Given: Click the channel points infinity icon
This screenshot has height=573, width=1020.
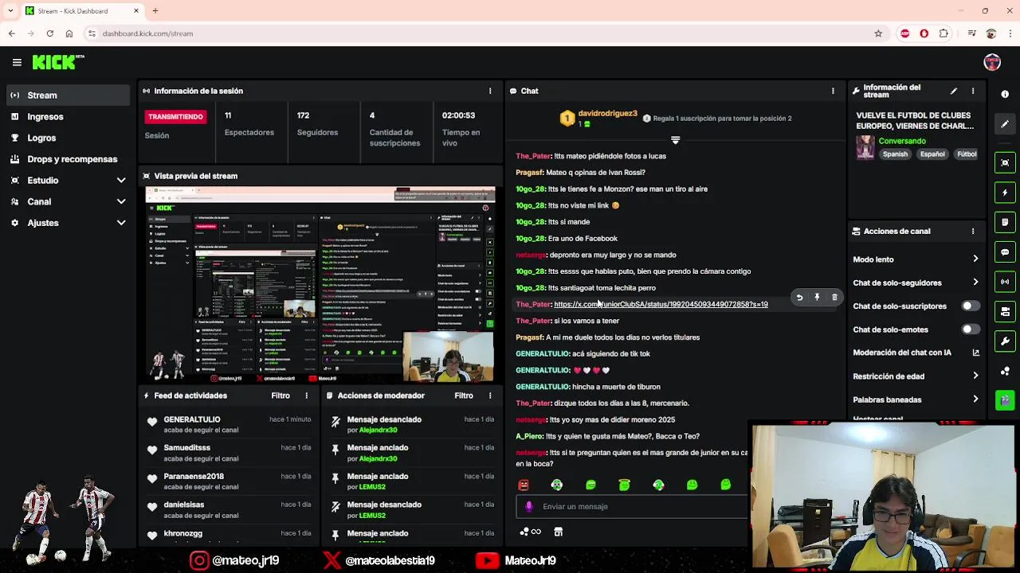Looking at the screenshot, I should [x=530, y=532].
